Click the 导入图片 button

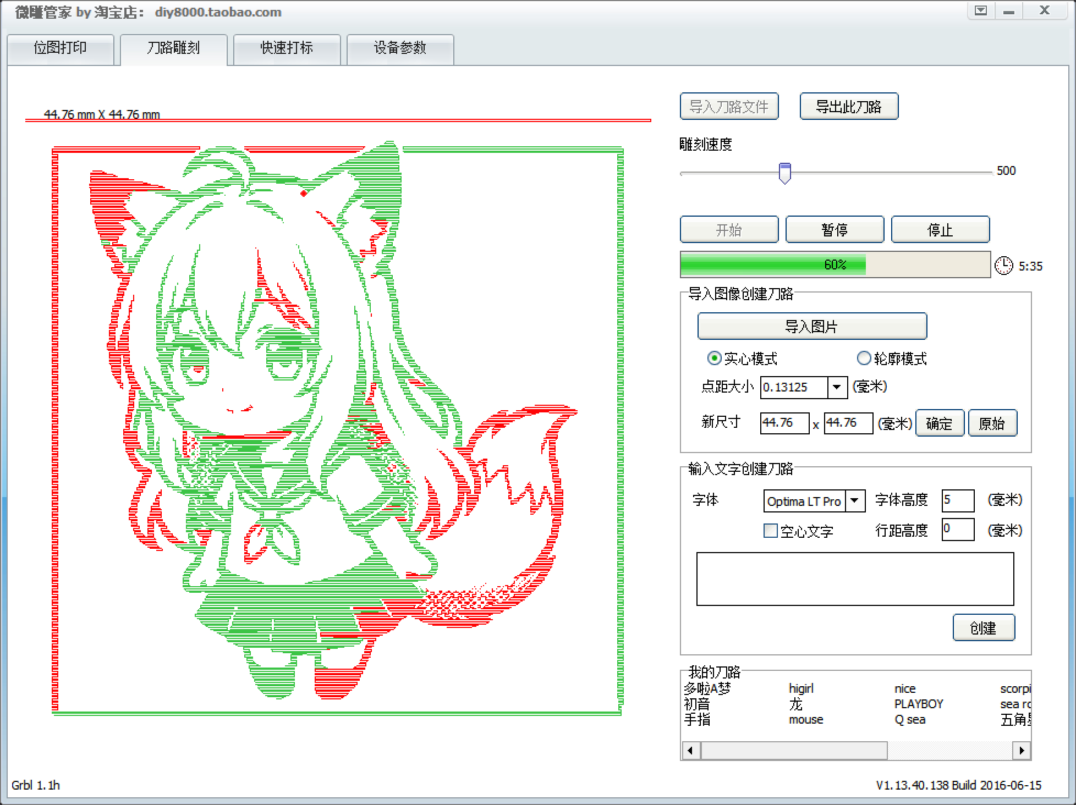(811, 327)
